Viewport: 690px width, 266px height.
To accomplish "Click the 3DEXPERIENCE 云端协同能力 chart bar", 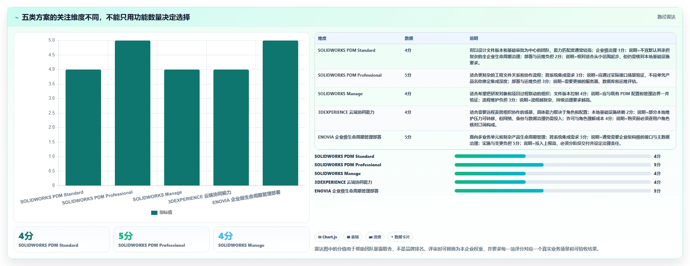I will tap(231, 127).
